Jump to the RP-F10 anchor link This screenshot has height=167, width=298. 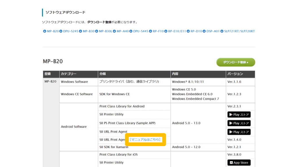pyautogui.click(x=158, y=31)
